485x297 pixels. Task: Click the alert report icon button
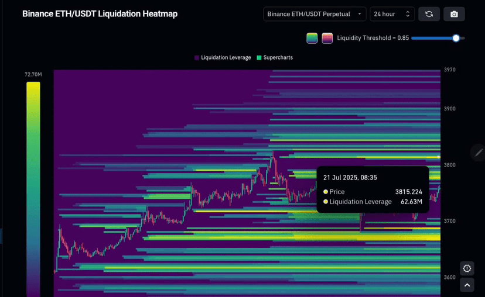pyautogui.click(x=467, y=268)
